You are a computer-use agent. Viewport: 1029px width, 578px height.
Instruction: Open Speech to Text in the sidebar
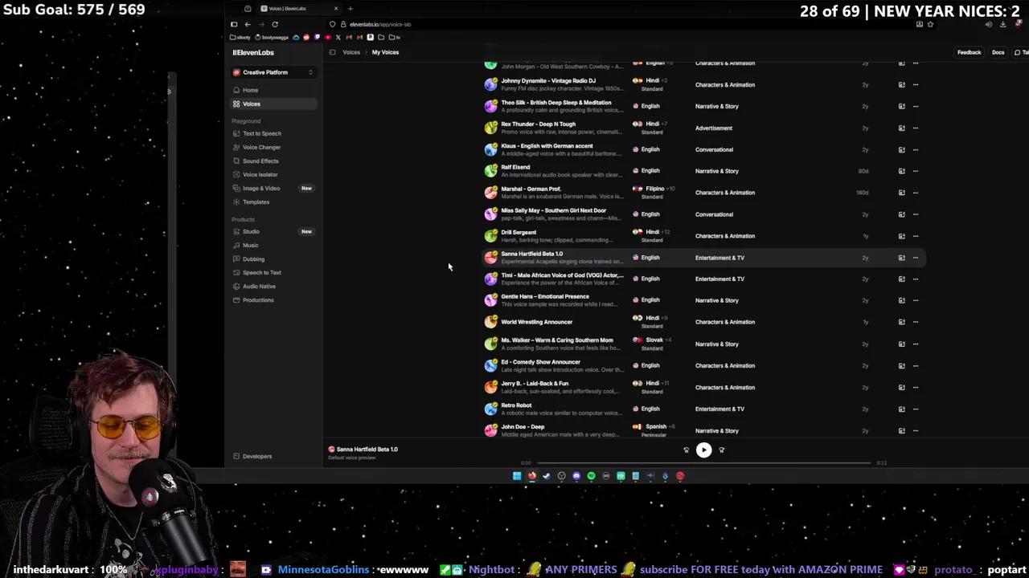coord(262,272)
